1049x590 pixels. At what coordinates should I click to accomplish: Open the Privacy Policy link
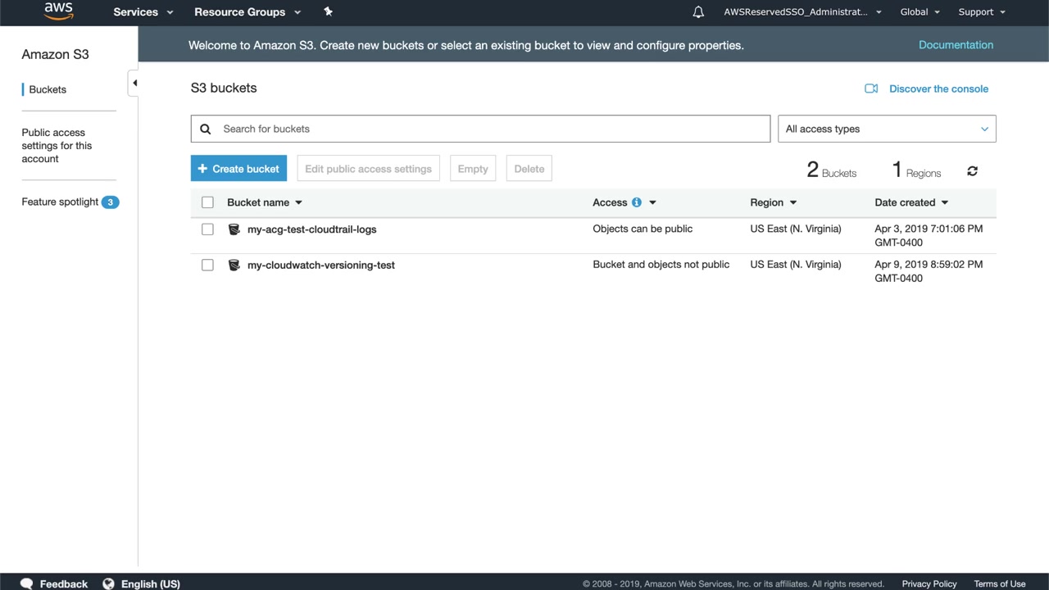point(929,583)
